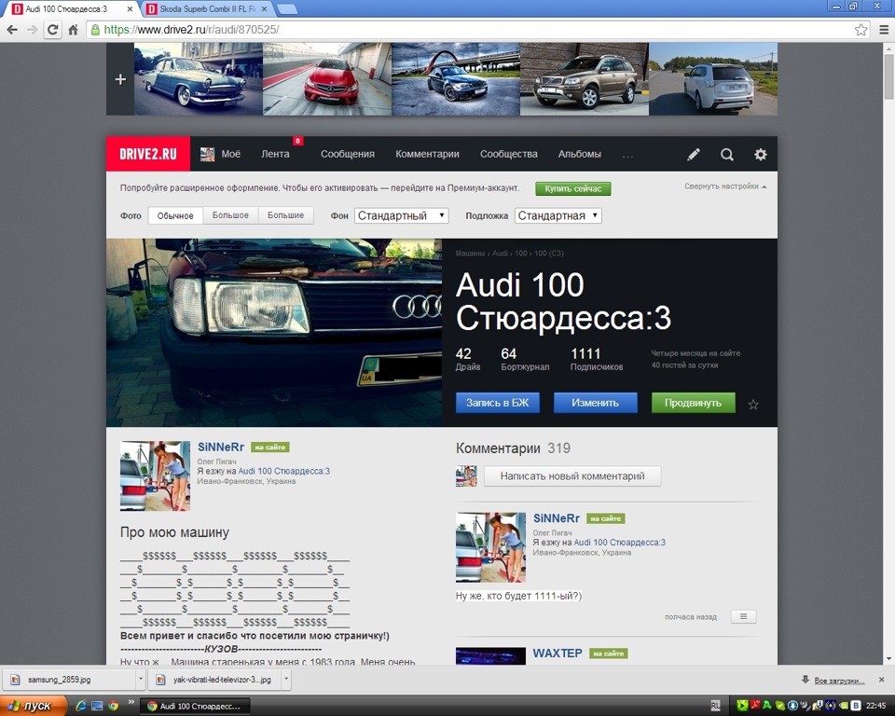Go to browser home page
The height and width of the screenshot is (716, 895).
coord(73,30)
